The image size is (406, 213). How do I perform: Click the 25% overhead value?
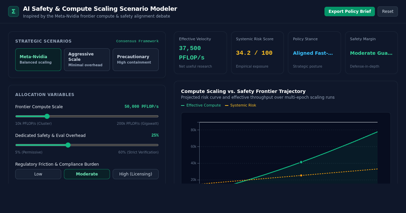155,135
